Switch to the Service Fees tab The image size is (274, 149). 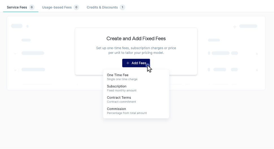click(17, 7)
